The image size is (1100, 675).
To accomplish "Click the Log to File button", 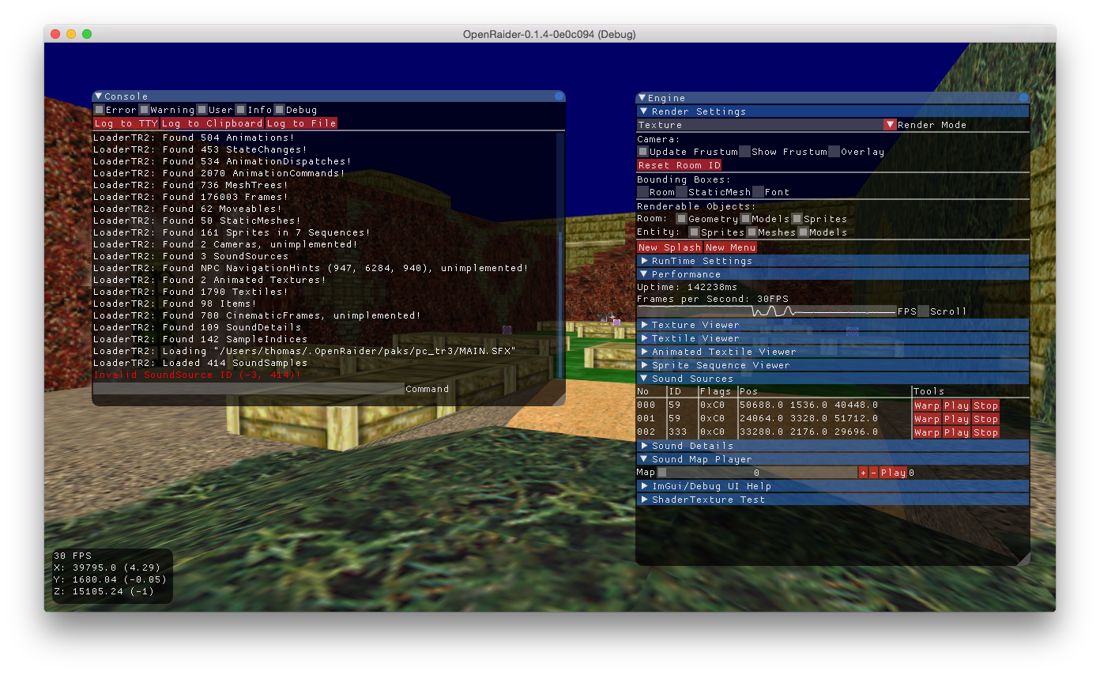I will pyautogui.click(x=301, y=123).
